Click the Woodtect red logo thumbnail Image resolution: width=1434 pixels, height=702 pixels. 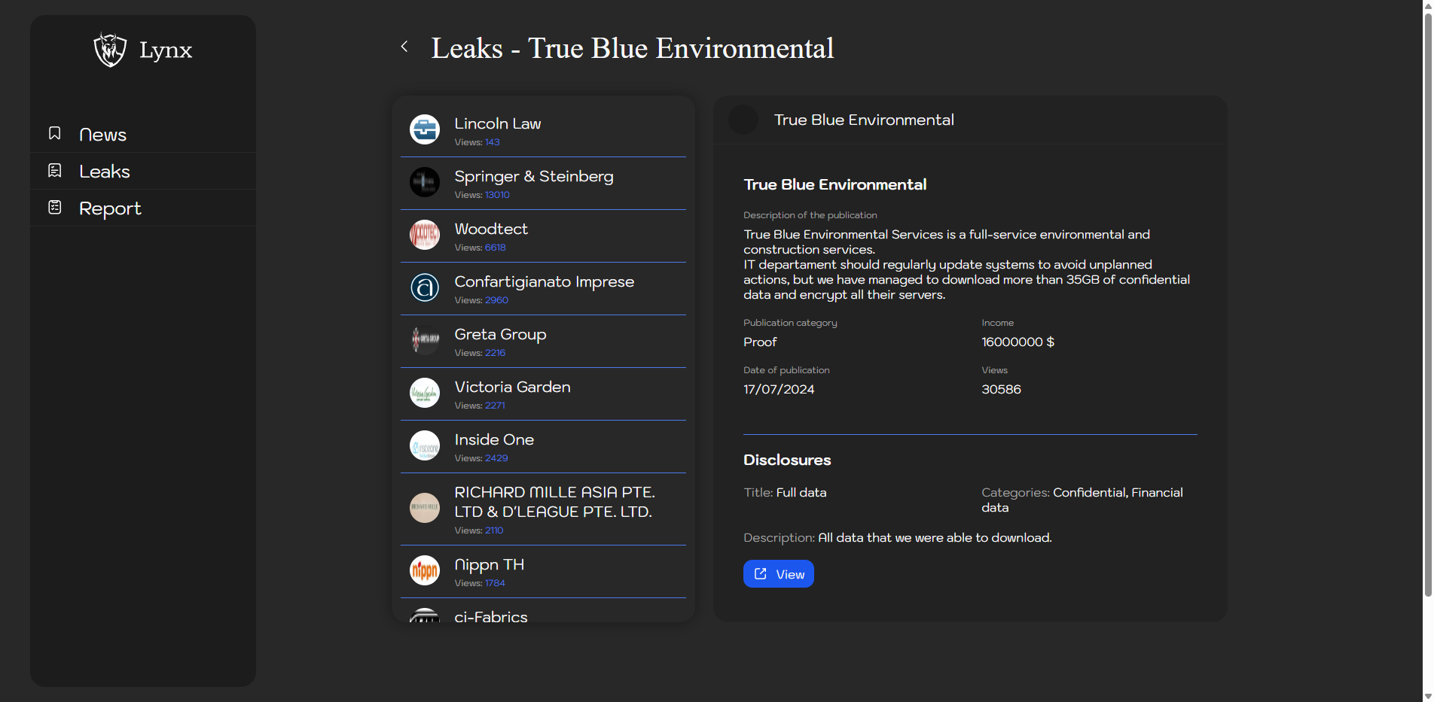point(425,235)
